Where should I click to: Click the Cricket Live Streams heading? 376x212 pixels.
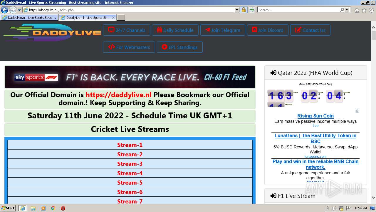click(x=130, y=129)
